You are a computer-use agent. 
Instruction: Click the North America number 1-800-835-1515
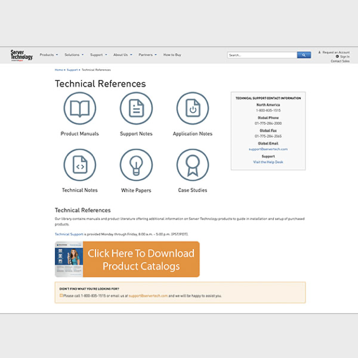tap(268, 110)
